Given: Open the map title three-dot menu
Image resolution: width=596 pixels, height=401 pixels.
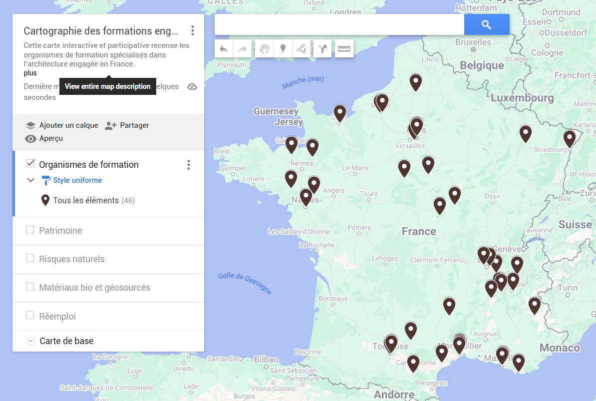Looking at the screenshot, I should point(193,30).
